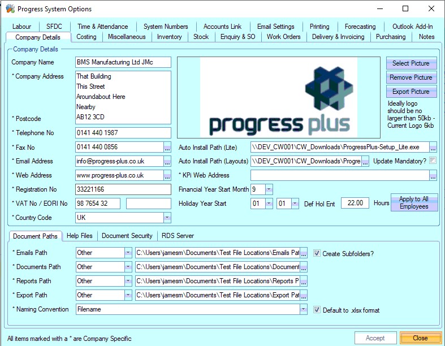
Task: Browse for Auto Install Path (Lite)
Action: [433, 147]
